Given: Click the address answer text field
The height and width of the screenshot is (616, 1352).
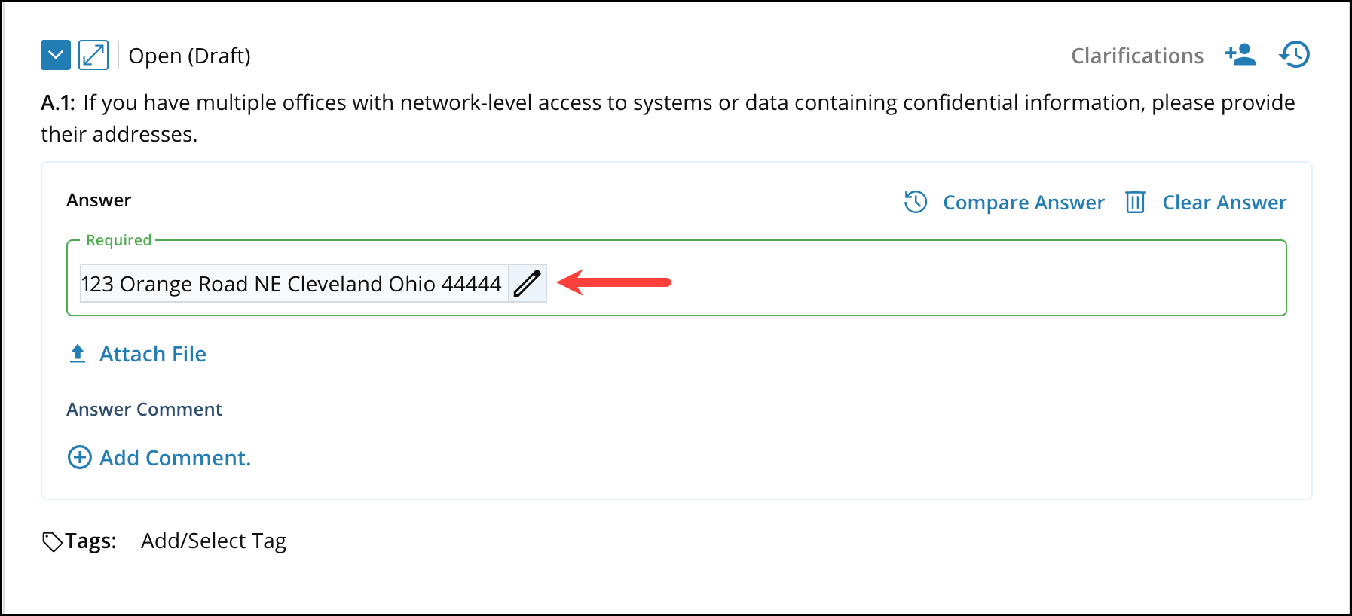Looking at the screenshot, I should point(292,284).
